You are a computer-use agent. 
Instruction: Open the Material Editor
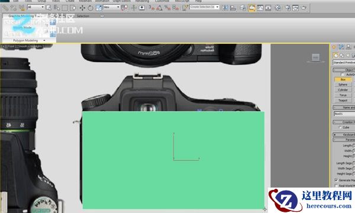point(278,8)
